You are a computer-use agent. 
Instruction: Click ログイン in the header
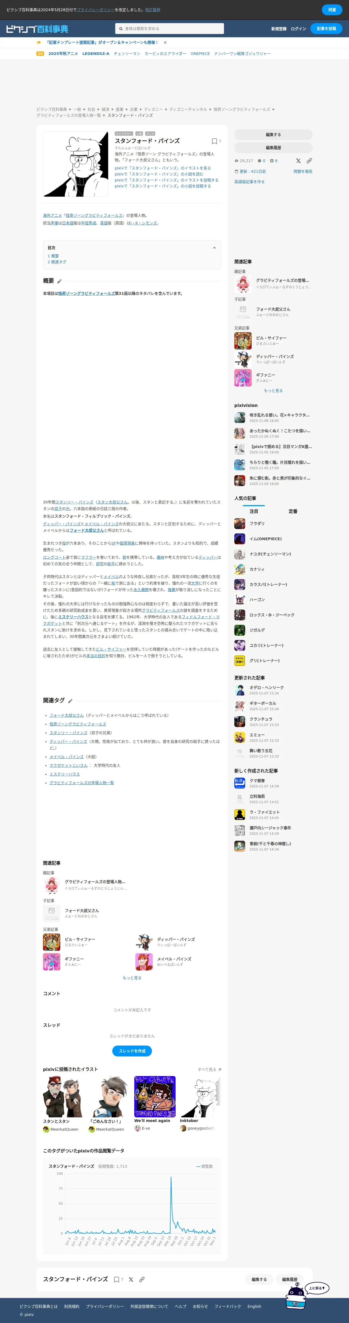299,29
